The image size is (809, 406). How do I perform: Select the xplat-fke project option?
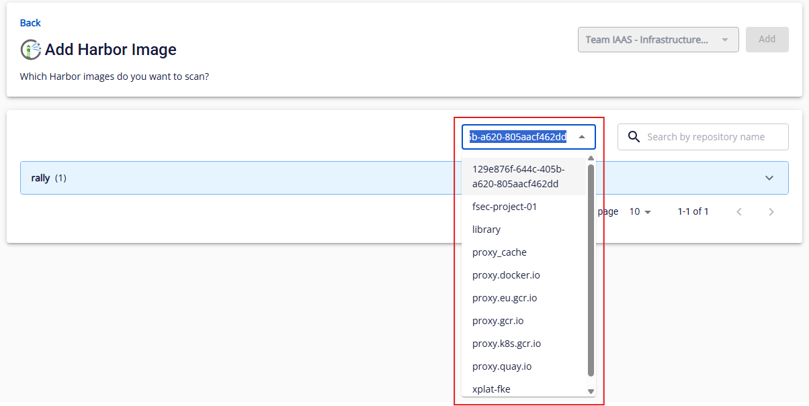click(491, 389)
